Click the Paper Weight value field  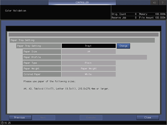[x=89, y=69]
